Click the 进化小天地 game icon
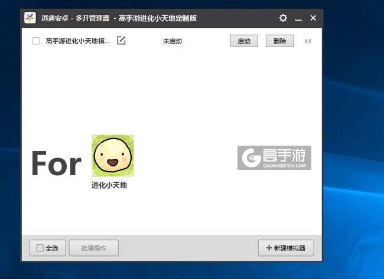Image resolution: width=384 pixels, height=279 pixels. tap(113, 156)
